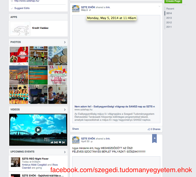Open the VIDEOS section header
This screenshot has height=177, width=196.
15,110
